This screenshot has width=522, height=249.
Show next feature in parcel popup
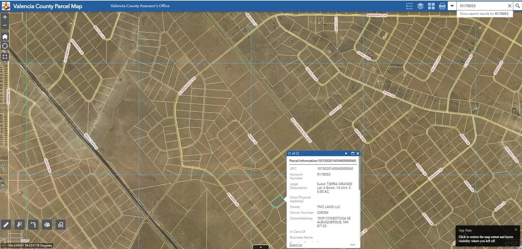pos(346,153)
